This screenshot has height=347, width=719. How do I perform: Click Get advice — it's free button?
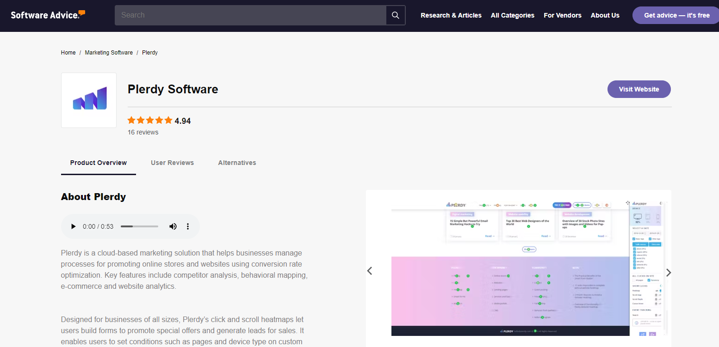click(676, 15)
